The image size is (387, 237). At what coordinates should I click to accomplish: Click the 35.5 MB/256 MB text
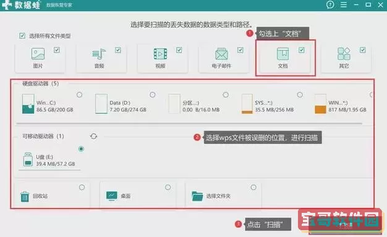(274, 110)
